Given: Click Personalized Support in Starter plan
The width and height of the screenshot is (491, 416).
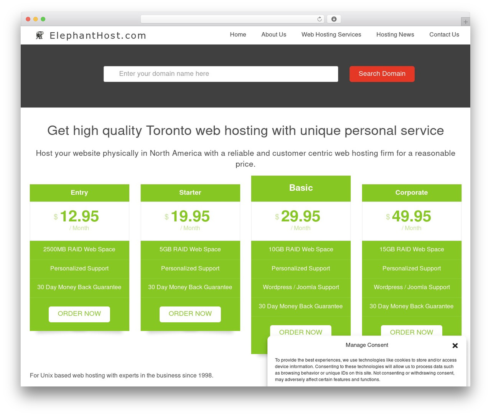Looking at the screenshot, I should pos(190,269).
